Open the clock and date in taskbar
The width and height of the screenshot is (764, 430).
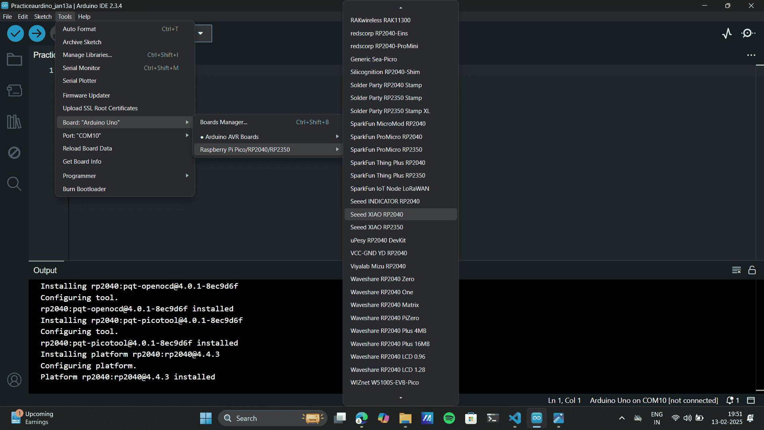[727, 418]
